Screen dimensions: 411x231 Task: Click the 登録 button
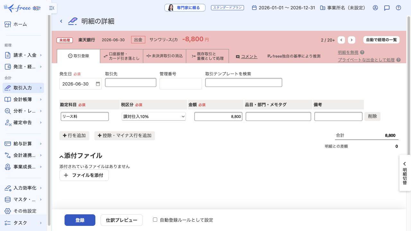[80, 220]
